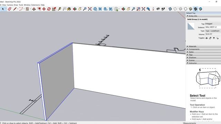Click the Default Tray title
Image resolution: width=221 pixels, height=124 pixels.
pyautogui.click(x=191, y=13)
